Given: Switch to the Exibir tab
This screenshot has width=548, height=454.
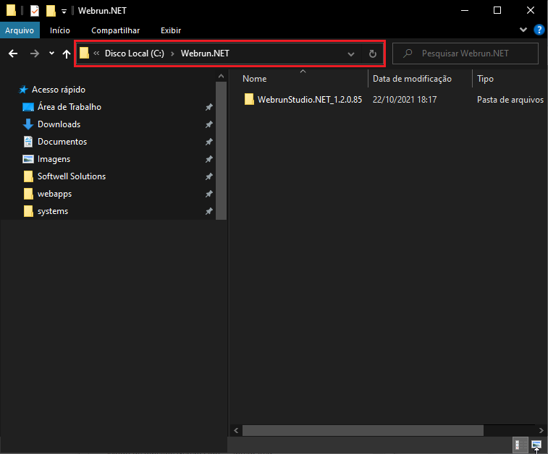Looking at the screenshot, I should click(171, 30).
